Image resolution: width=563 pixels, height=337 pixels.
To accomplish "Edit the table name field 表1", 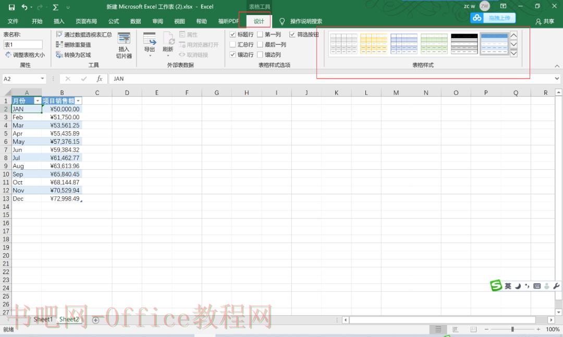I will [23, 44].
